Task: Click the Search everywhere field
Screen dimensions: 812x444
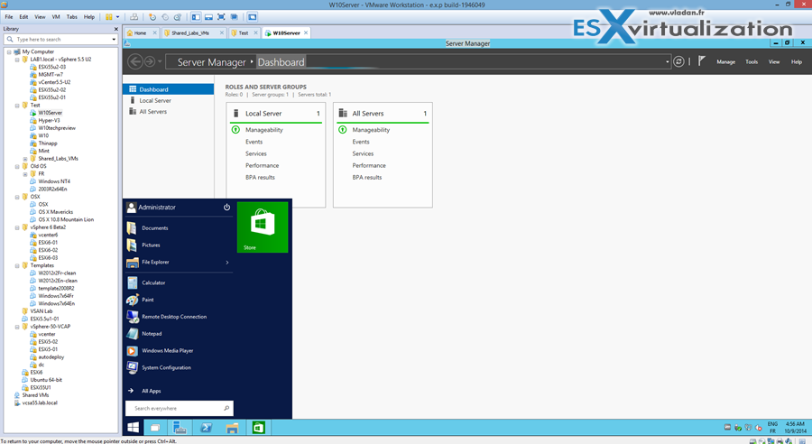Action: (x=180, y=408)
